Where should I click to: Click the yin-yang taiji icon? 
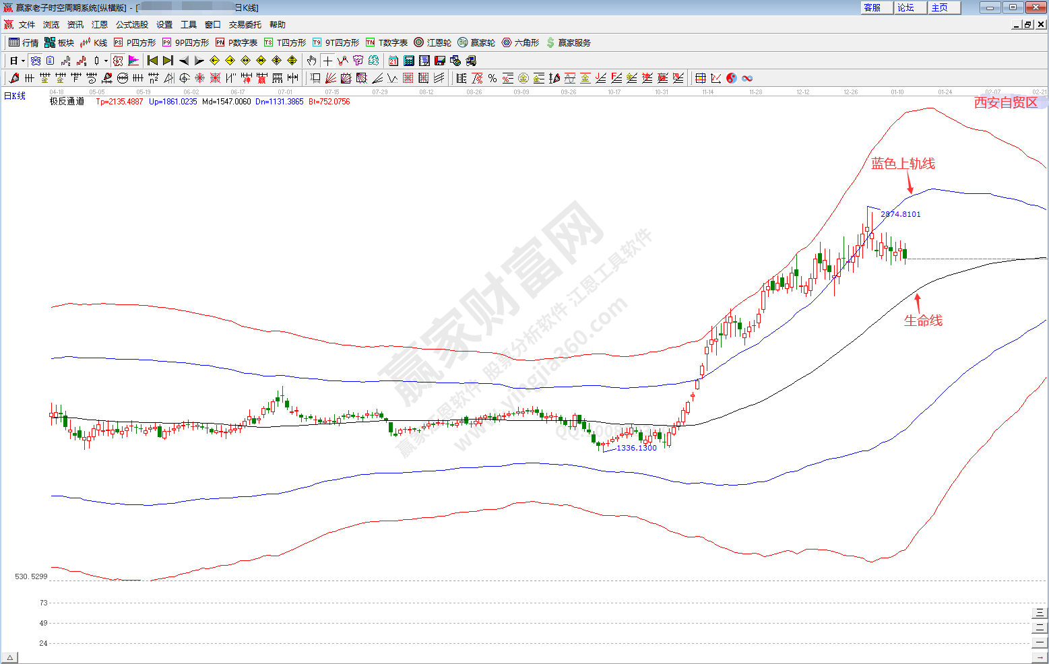[x=732, y=78]
